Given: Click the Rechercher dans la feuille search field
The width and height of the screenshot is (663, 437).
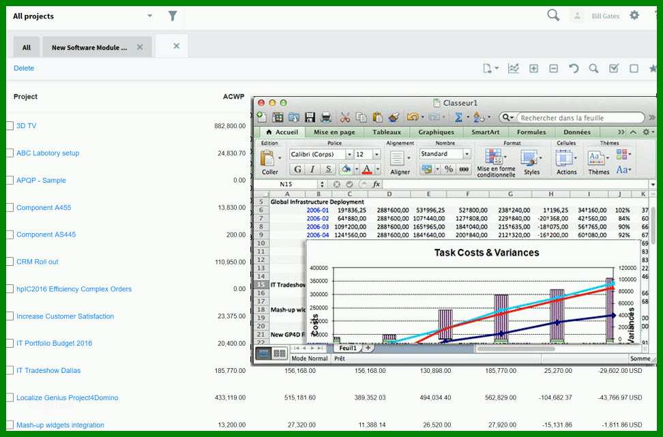Looking at the screenshot, I should point(580,118).
